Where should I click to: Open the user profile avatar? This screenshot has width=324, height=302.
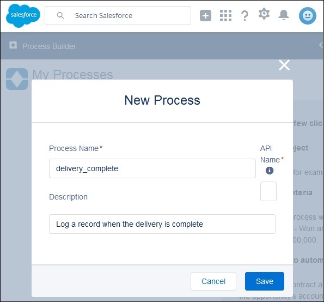(x=308, y=16)
